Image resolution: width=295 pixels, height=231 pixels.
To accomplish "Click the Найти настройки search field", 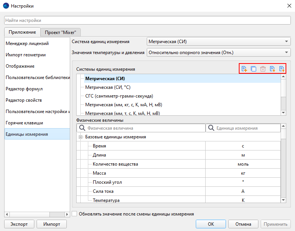I will [x=147, y=20].
